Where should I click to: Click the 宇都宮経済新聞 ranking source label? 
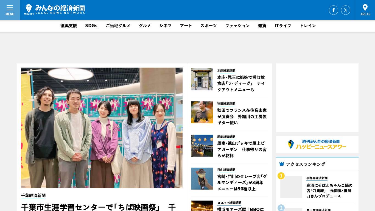click(x=317, y=178)
